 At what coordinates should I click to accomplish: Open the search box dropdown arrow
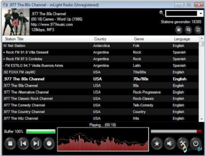[x=201, y=14]
